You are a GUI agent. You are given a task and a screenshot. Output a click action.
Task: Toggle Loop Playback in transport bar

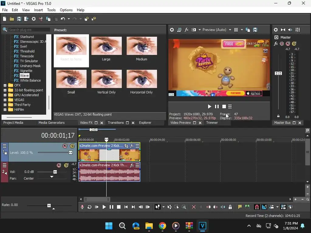click(90, 207)
